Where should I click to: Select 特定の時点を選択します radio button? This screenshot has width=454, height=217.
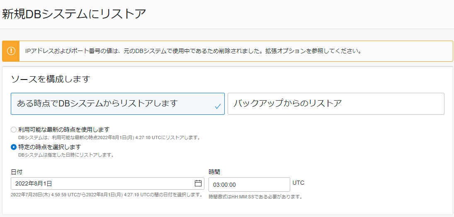[14, 147]
